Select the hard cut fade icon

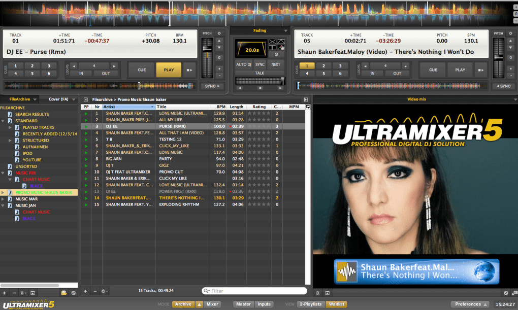point(272,48)
